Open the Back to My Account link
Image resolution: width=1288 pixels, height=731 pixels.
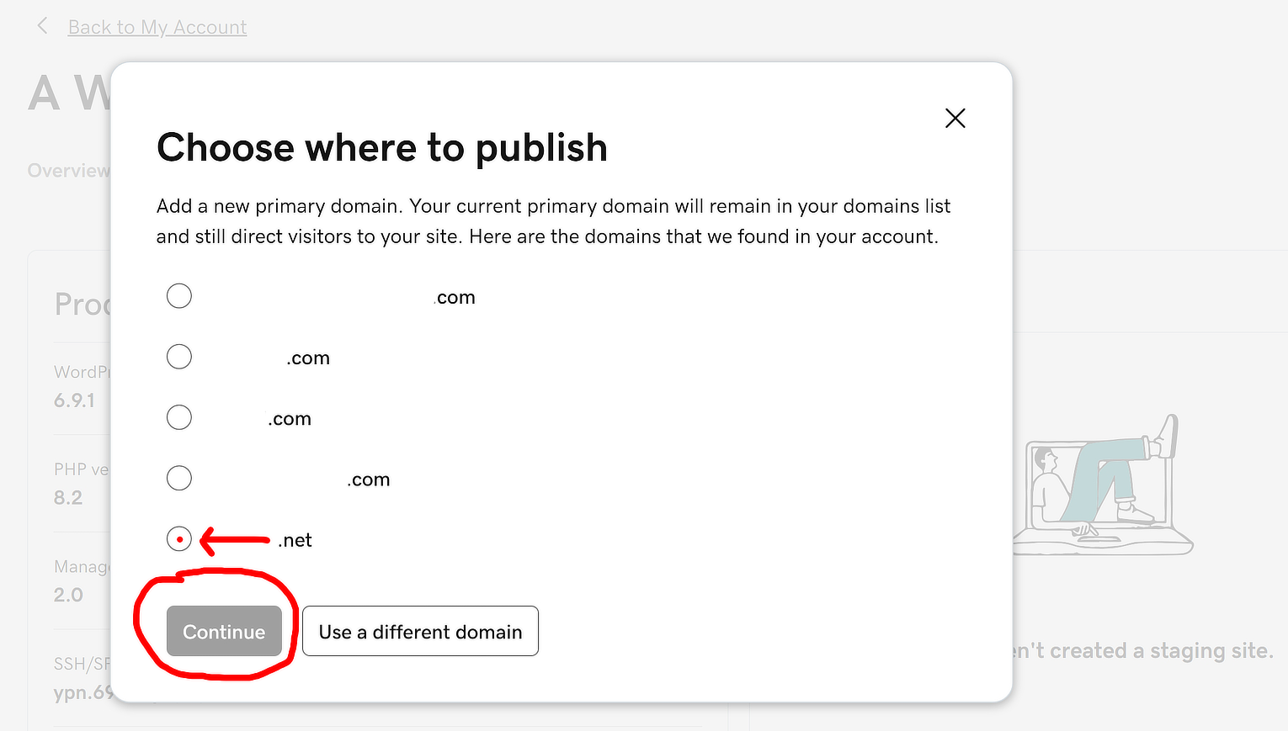point(157,27)
